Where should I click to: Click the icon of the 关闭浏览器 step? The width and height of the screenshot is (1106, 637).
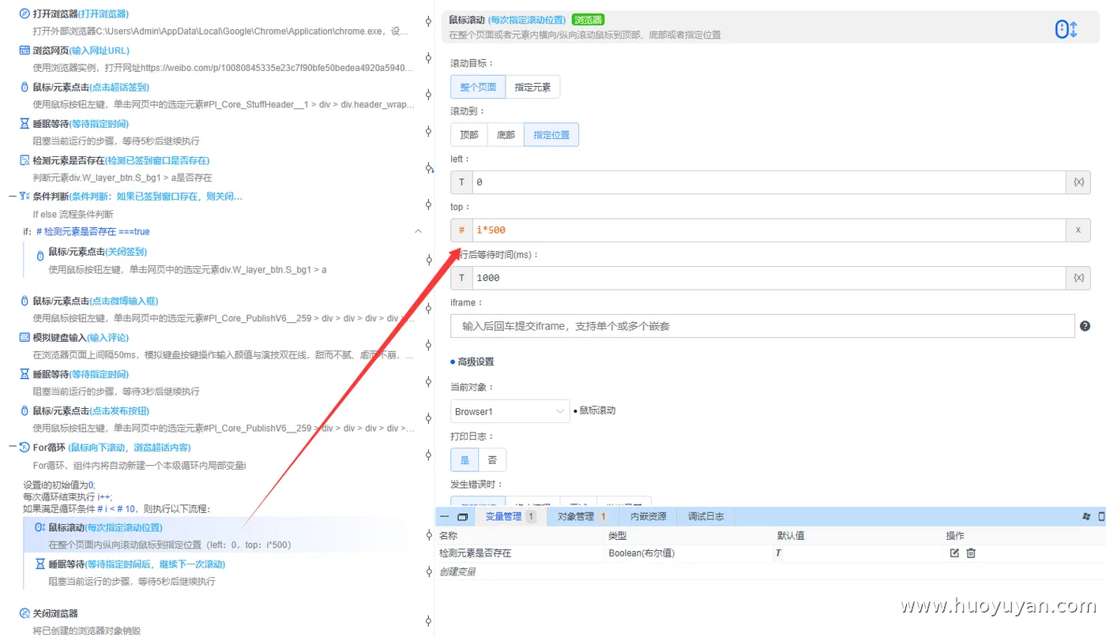click(24, 613)
